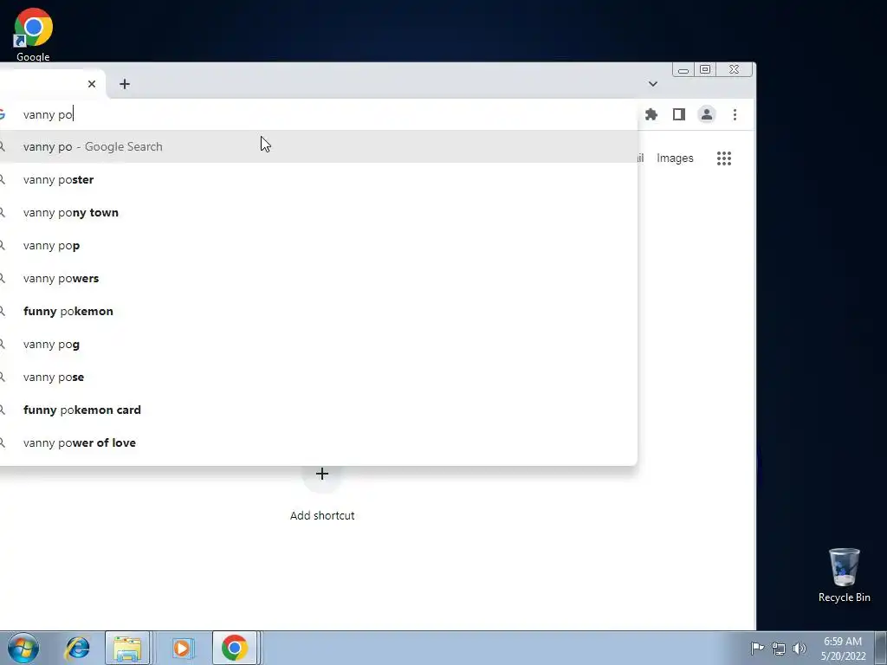887x665 pixels.
Task: Select 'vanny power of love' suggestion
Action: (319, 442)
